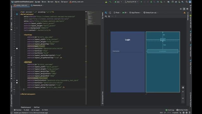The image size is (202, 114).
Task: Open the Component Tree panel
Action: click(x=103, y=98)
